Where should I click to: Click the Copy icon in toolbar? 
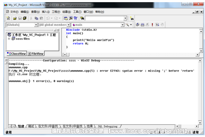(x=36, y=18)
